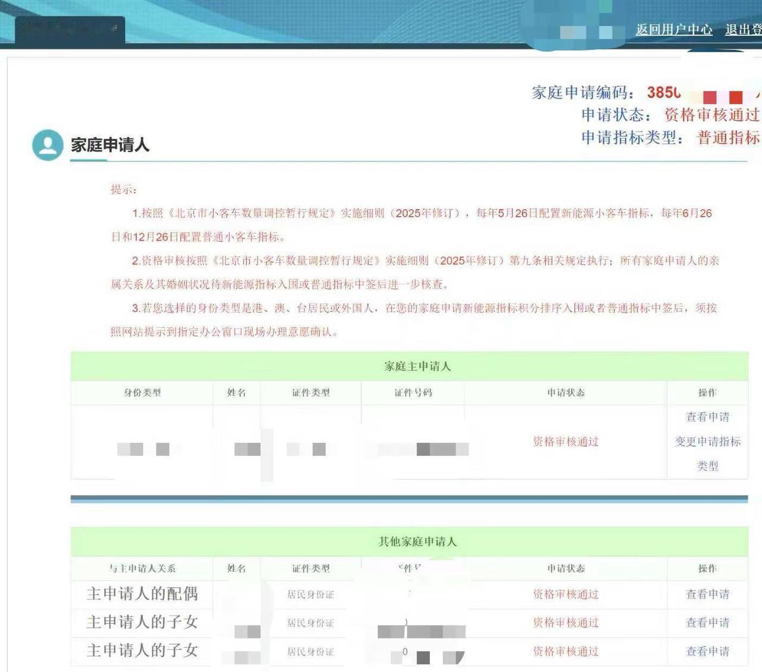Open 查看申请 for 主申请人的配偶
Viewport: 762px width, 672px height.
[706, 594]
